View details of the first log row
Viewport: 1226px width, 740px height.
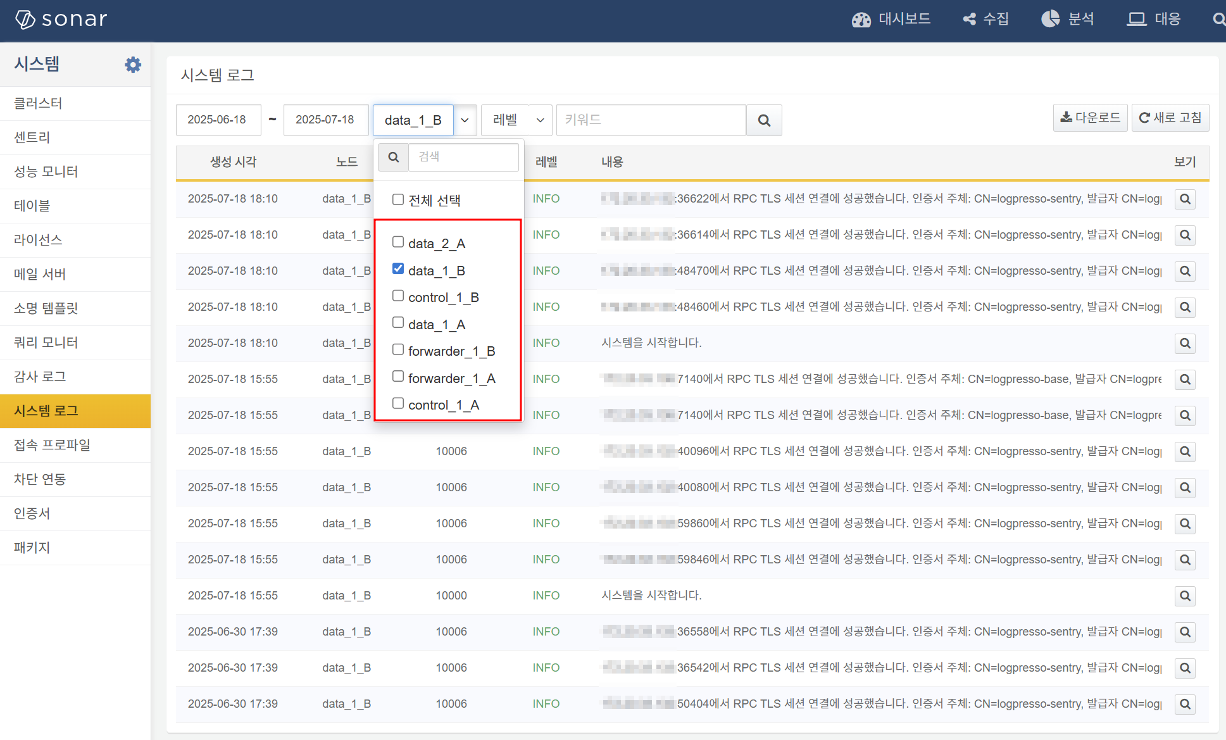pos(1185,199)
